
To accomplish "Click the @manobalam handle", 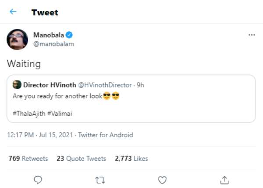I will coord(53,43).
